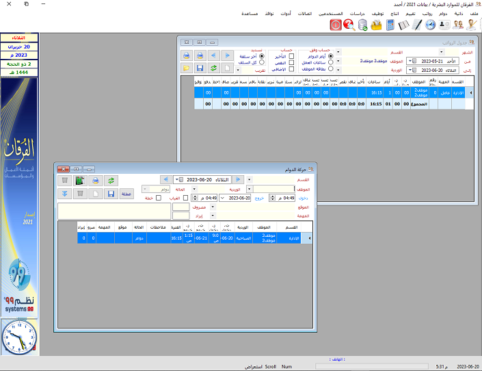Enable the التأخير checkbox
Screen dimensions: 482x371
pyautogui.click(x=292, y=56)
